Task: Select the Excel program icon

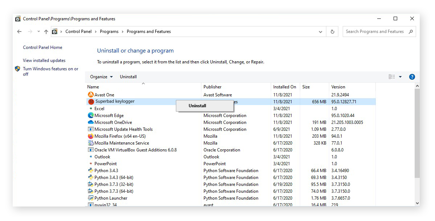Action: point(91,108)
